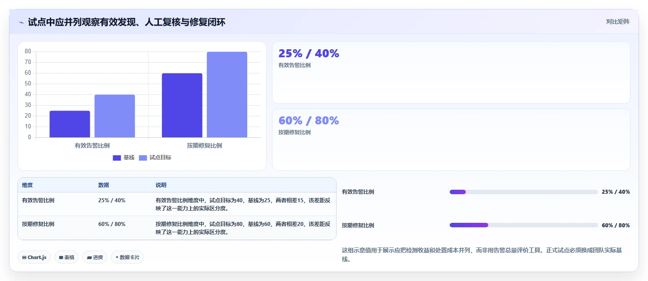Click the y-axis value 80
The width and height of the screenshot is (648, 281).
[x=28, y=51]
